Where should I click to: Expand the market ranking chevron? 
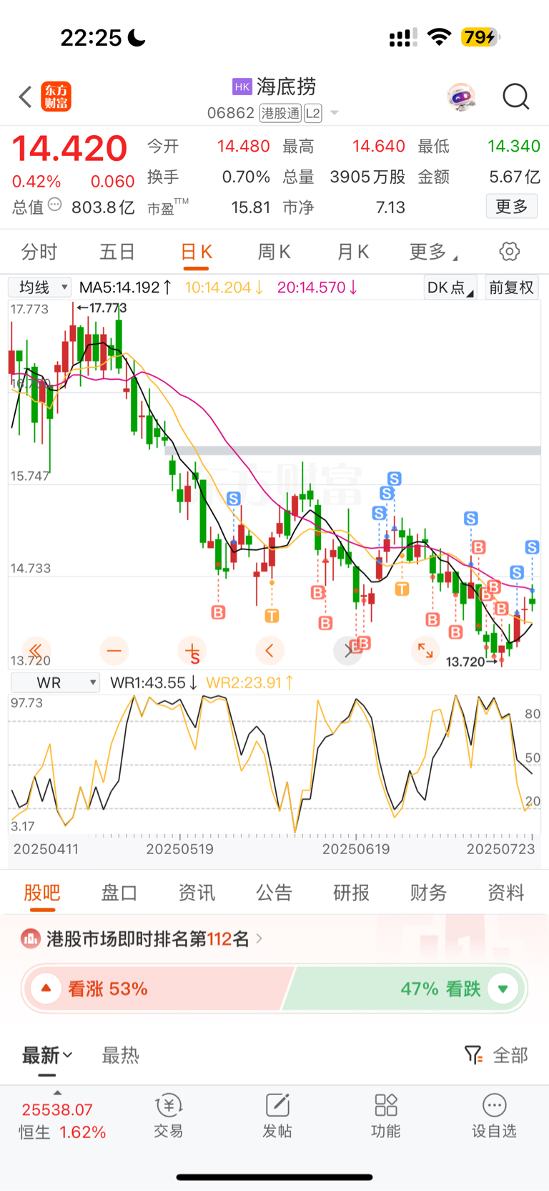click(259, 938)
